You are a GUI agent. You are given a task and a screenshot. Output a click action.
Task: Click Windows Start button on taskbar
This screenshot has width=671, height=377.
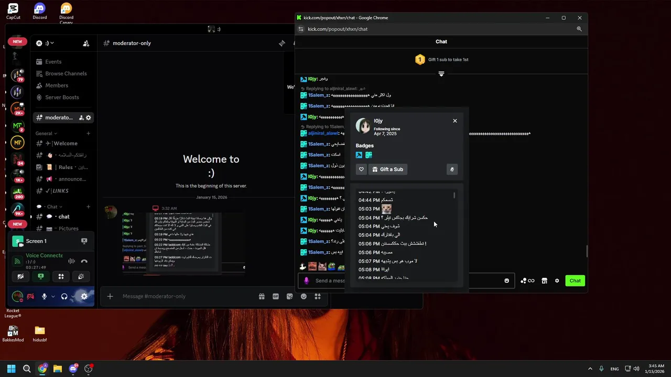click(x=12, y=369)
